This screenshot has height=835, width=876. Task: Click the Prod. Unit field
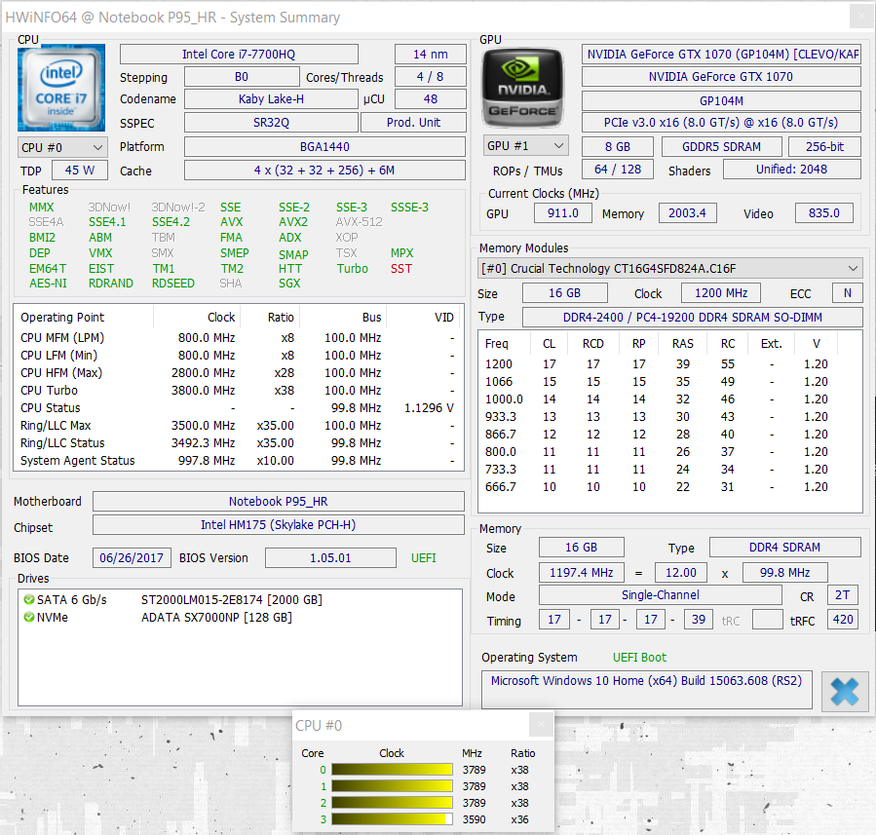tap(413, 123)
